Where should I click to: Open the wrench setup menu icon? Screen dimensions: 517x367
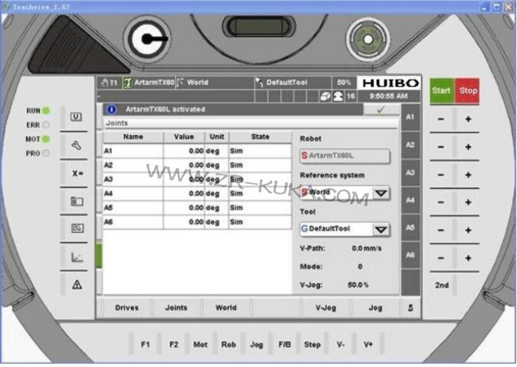(77, 145)
